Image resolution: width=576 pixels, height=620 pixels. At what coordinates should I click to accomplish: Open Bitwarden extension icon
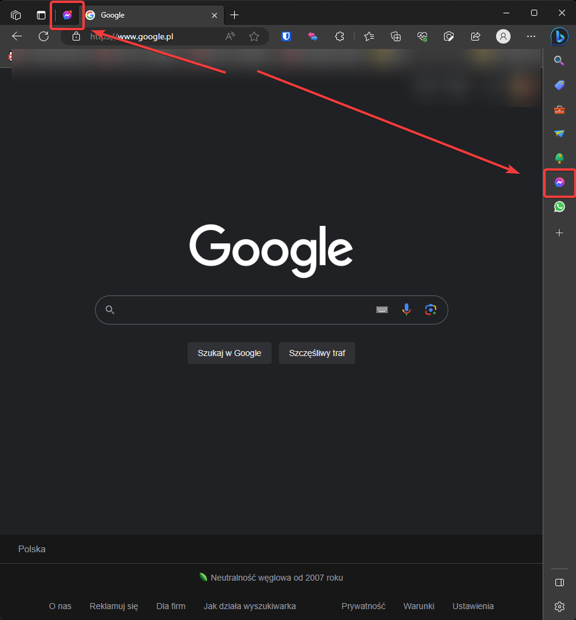(x=286, y=37)
